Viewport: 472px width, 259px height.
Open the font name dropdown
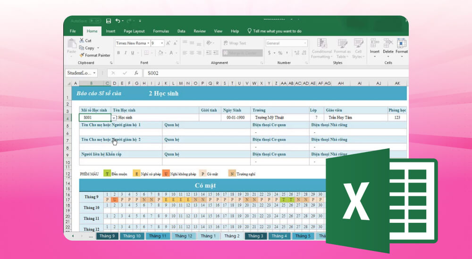[x=148, y=43]
